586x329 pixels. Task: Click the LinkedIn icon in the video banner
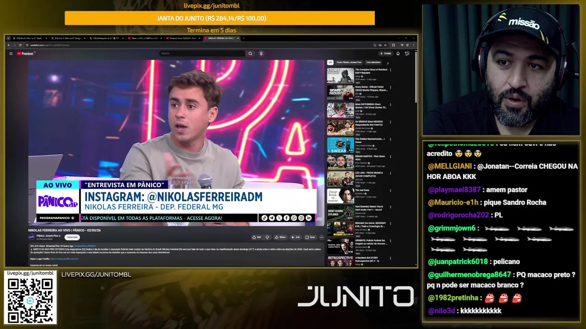pos(309,218)
